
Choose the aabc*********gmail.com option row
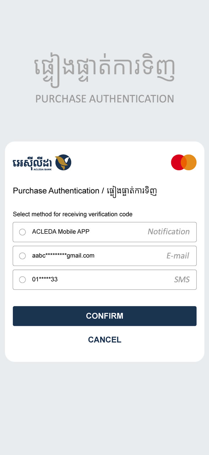tap(105, 256)
